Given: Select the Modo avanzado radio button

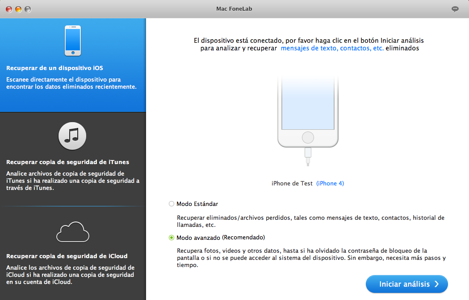Looking at the screenshot, I should (172, 238).
